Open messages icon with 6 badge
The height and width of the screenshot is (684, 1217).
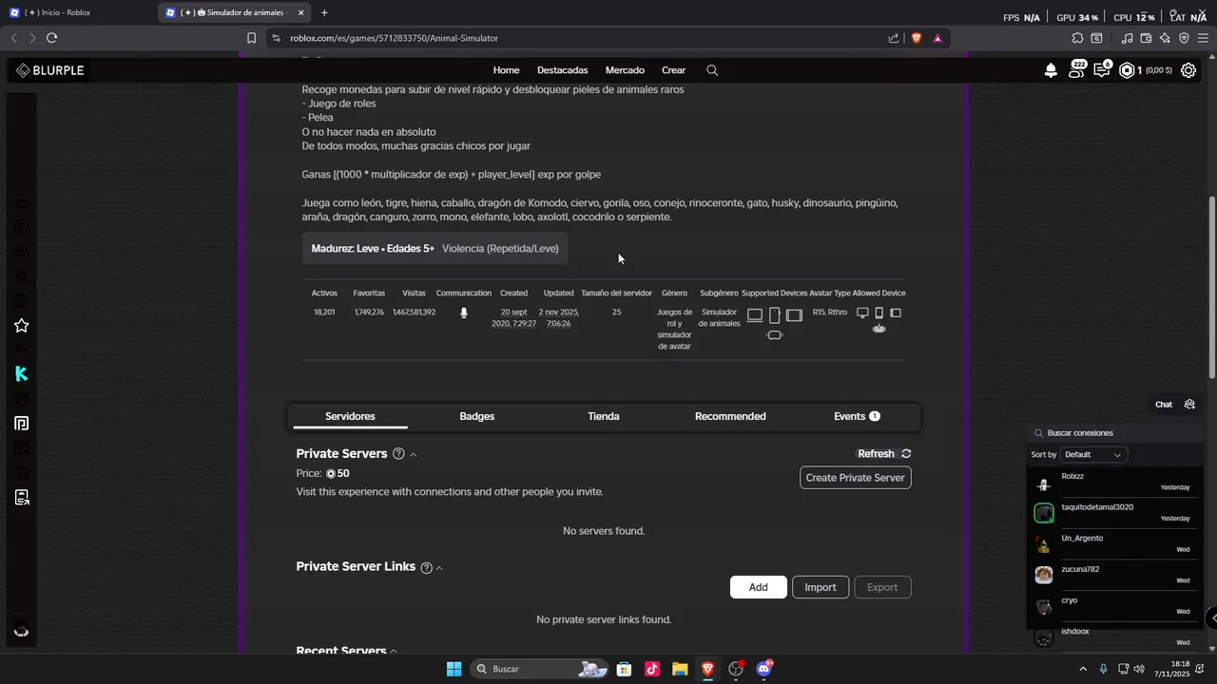pos(1102,69)
